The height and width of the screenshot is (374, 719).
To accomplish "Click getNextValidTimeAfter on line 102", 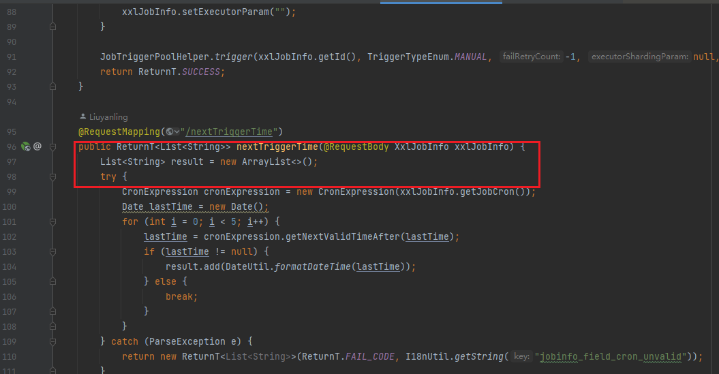I will tap(343, 236).
